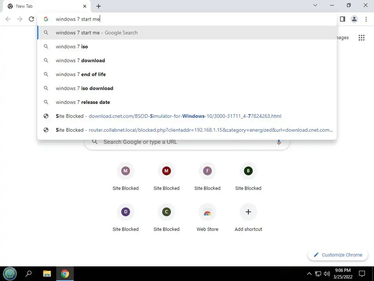Open File Explorer from the taskbar
Viewport: 374px width, 281px height.
47,274
